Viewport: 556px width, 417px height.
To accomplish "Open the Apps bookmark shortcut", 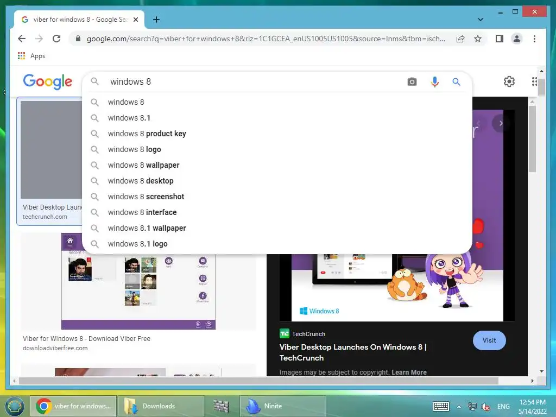I will tap(31, 56).
